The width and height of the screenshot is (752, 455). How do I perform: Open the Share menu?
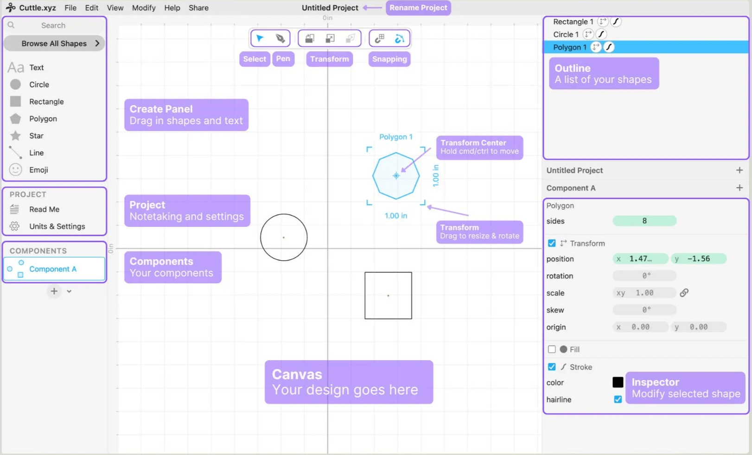click(198, 8)
